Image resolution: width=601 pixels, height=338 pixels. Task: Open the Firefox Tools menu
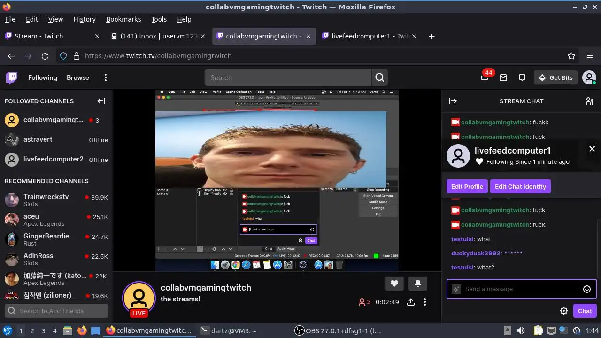[159, 19]
